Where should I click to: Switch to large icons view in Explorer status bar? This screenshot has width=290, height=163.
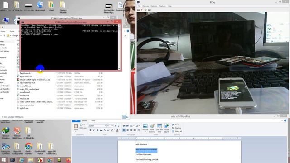127,117
